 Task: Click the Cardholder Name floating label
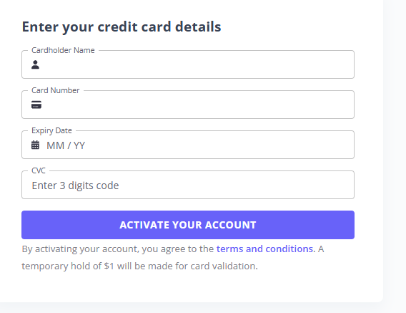point(63,50)
